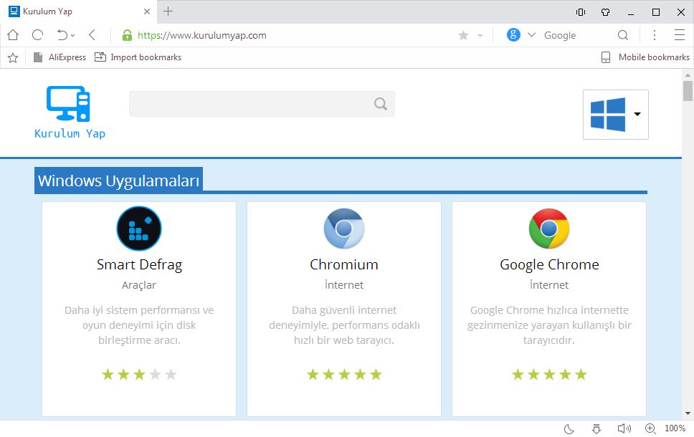This screenshot has height=437, width=694.
Task: Open the Smart Defrag title link
Action: (x=139, y=264)
